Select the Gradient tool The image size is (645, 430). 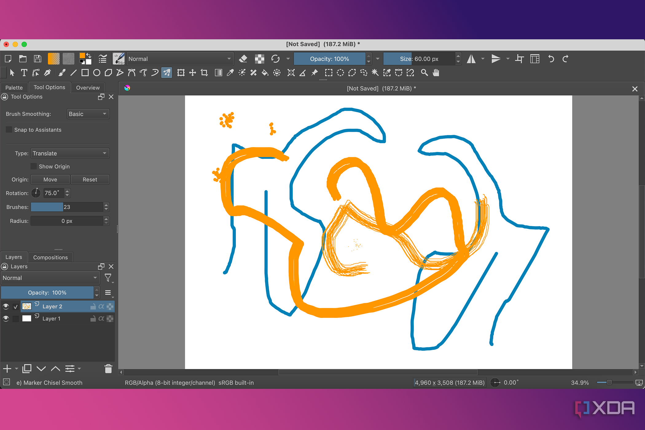(218, 73)
